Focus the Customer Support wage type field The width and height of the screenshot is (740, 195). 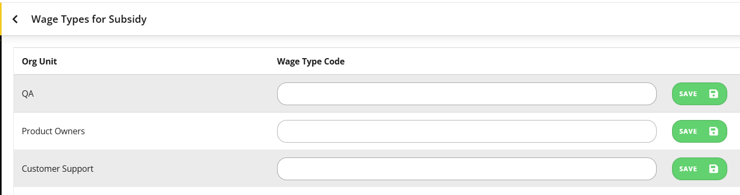pyautogui.click(x=467, y=169)
